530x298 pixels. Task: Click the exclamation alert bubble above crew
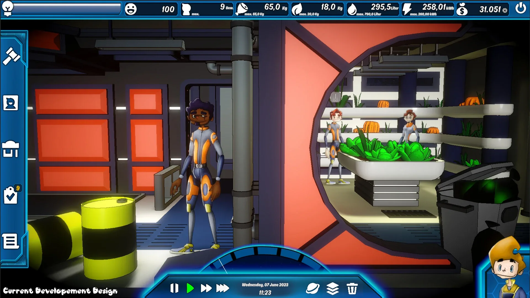tap(335, 97)
